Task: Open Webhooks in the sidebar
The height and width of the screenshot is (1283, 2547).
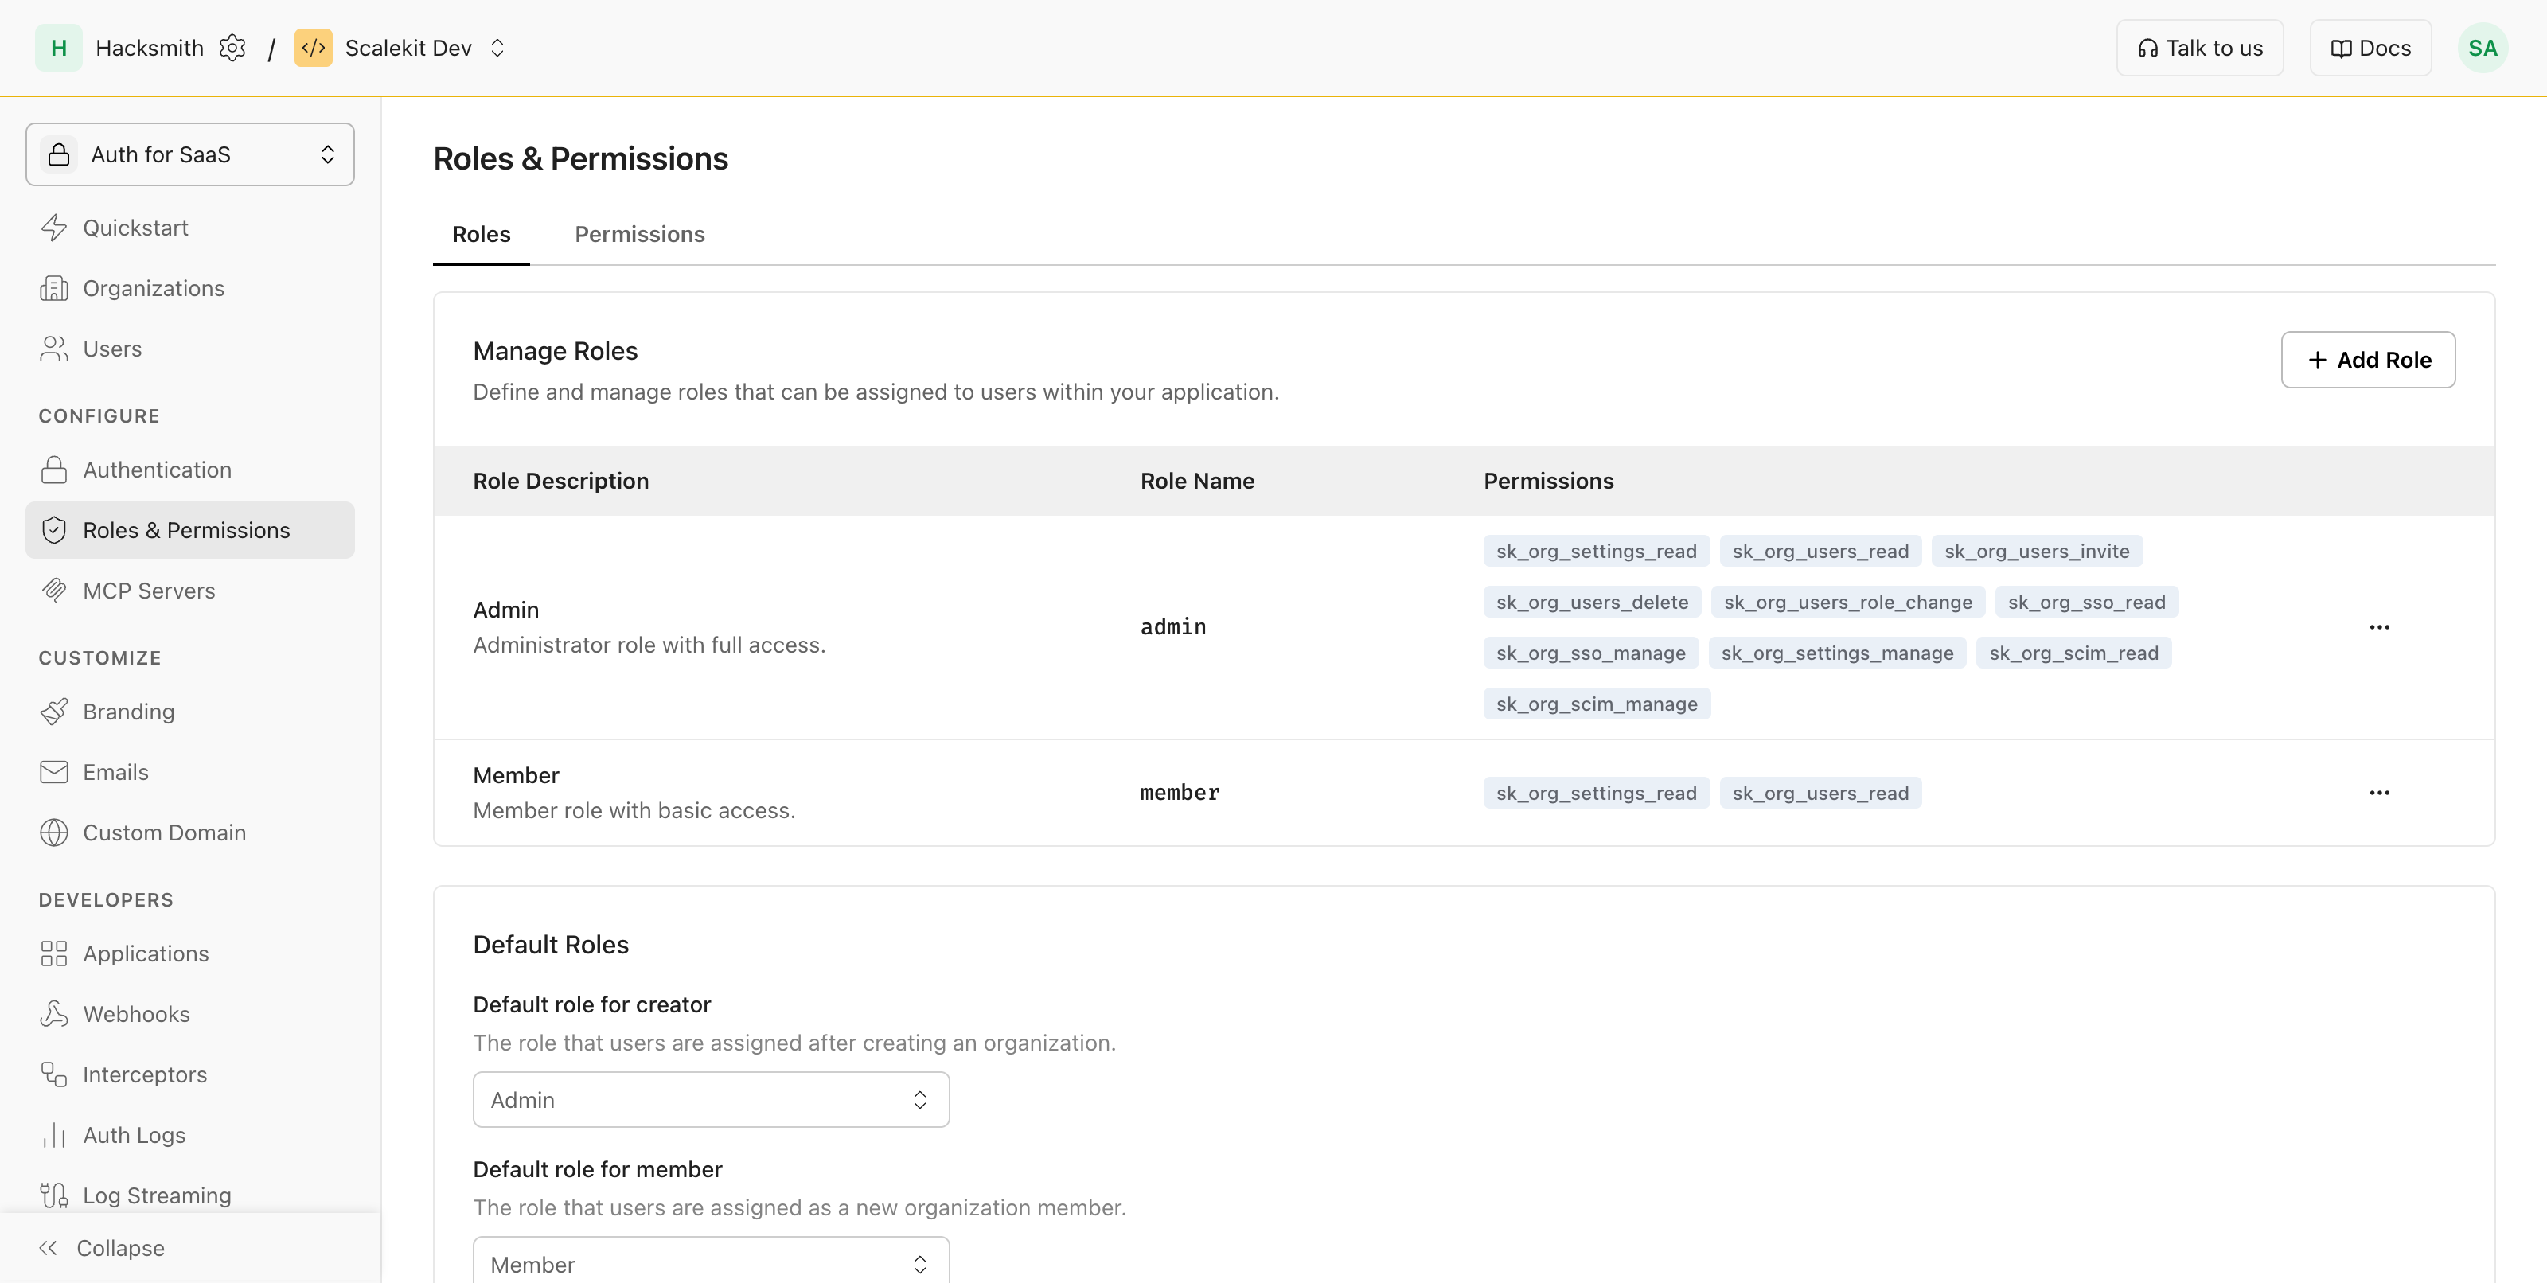Action: coord(190,1014)
